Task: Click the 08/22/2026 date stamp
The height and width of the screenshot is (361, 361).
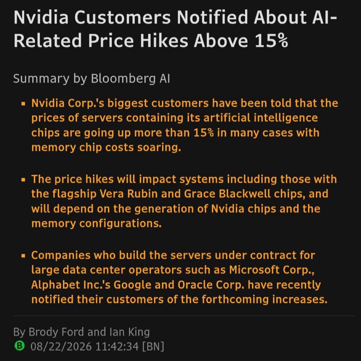Action: (x=61, y=346)
